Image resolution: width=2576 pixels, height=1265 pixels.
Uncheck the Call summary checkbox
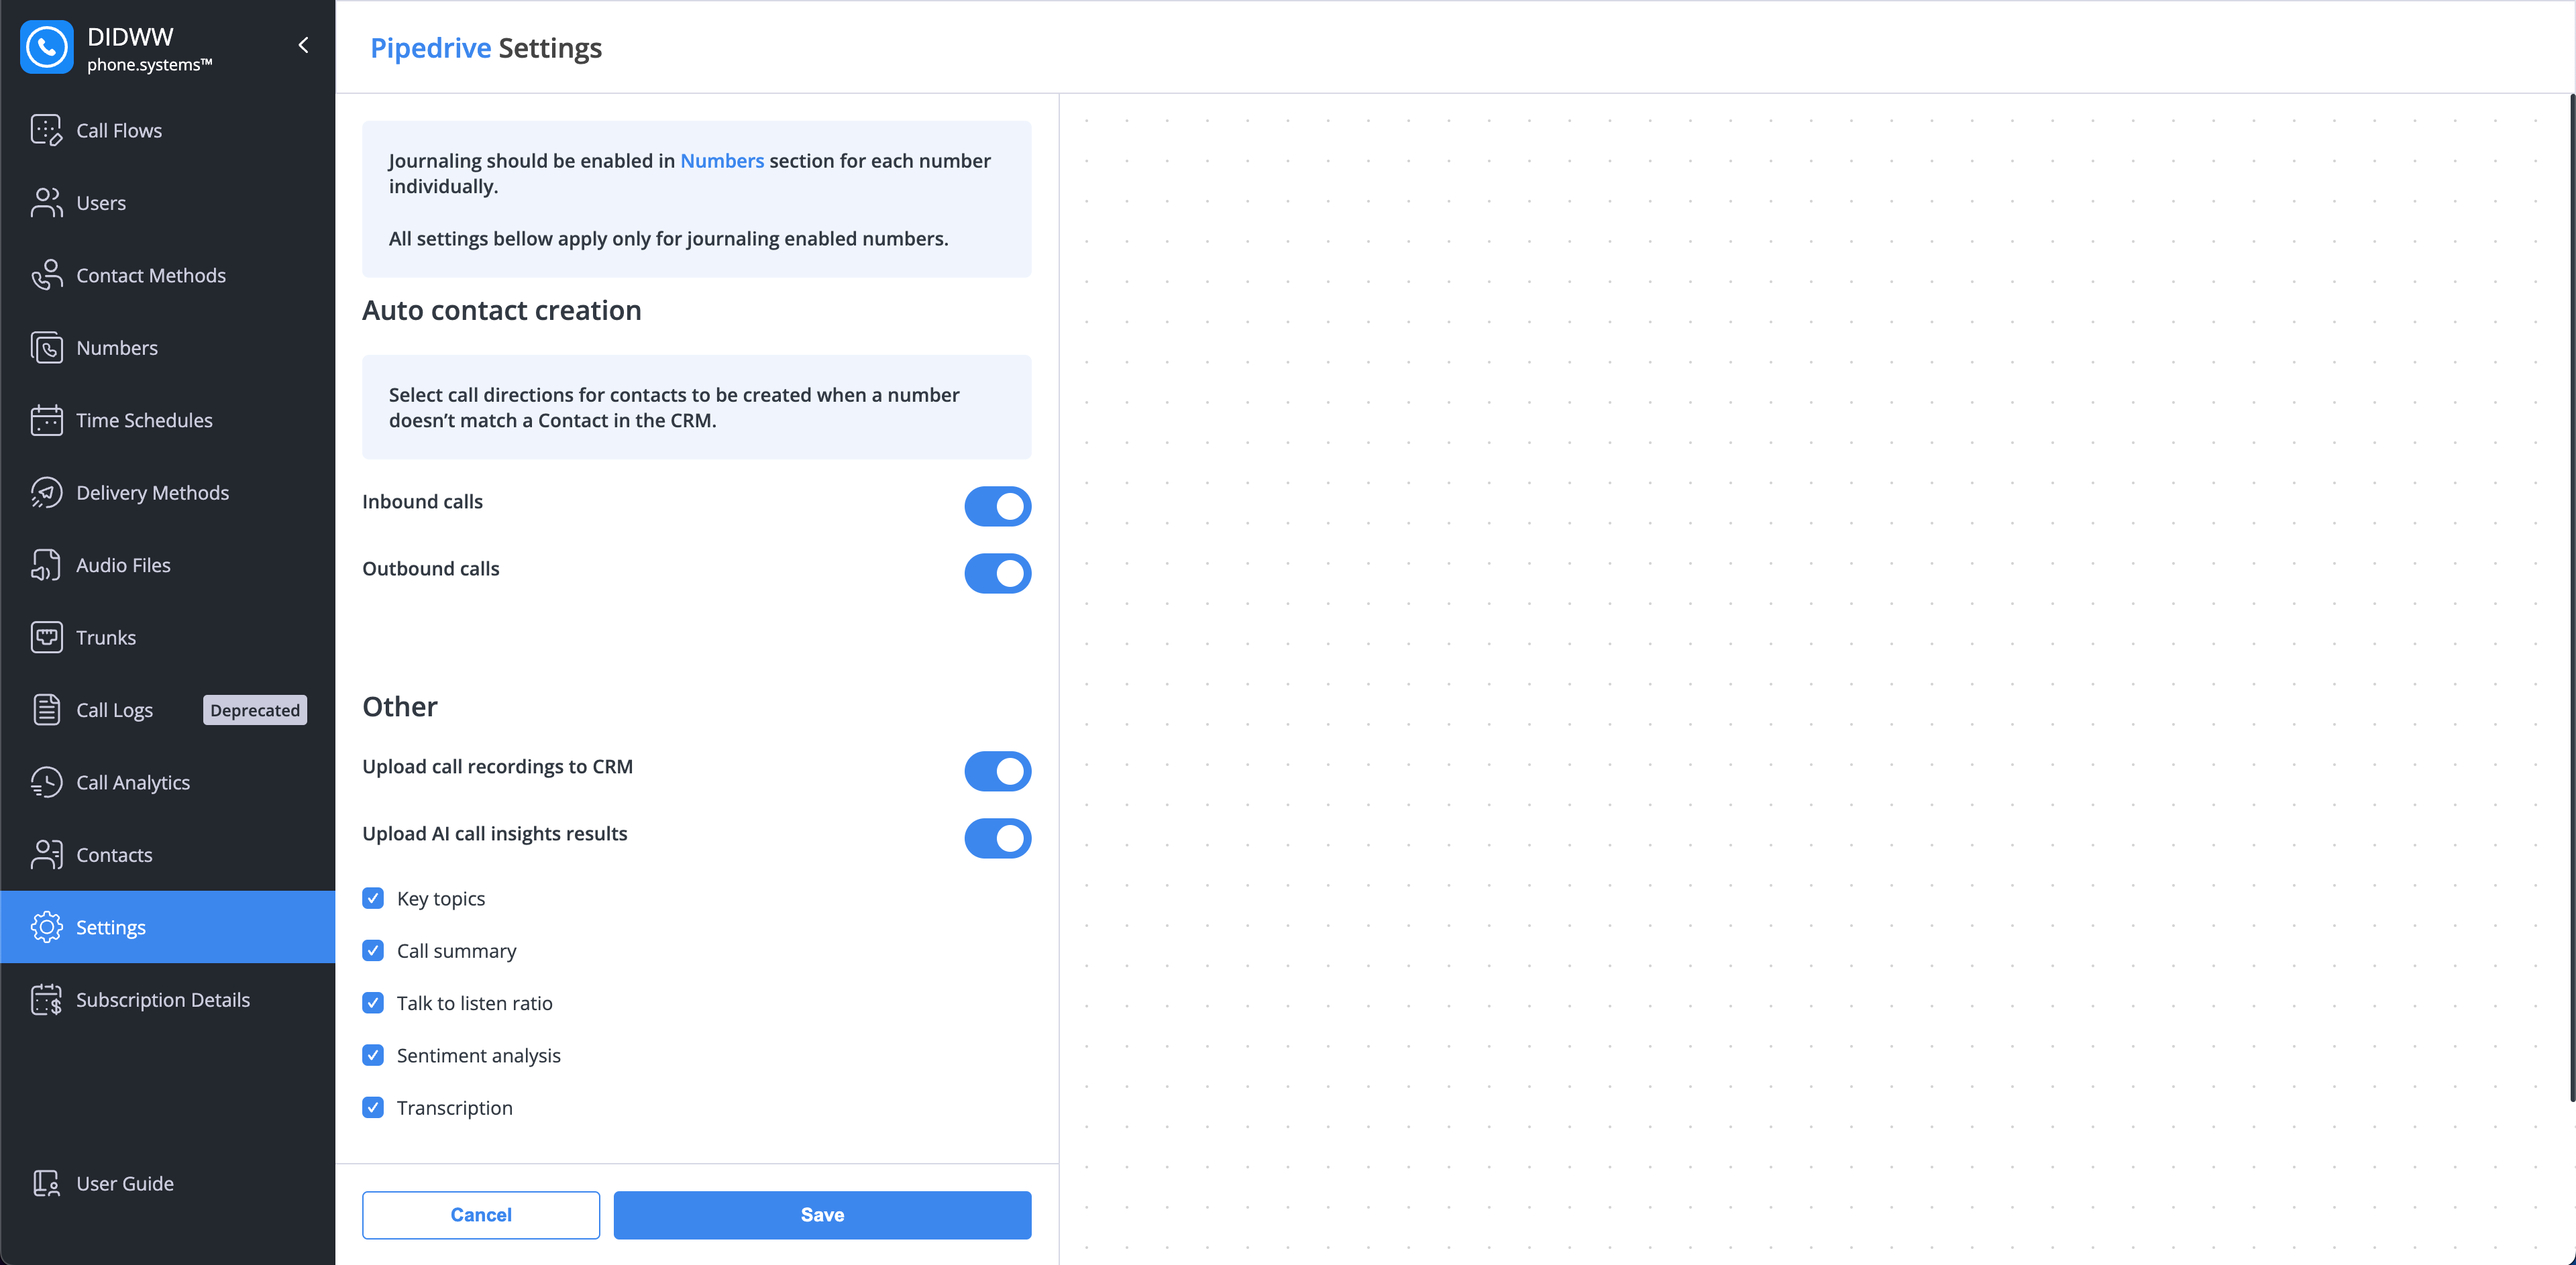373,951
